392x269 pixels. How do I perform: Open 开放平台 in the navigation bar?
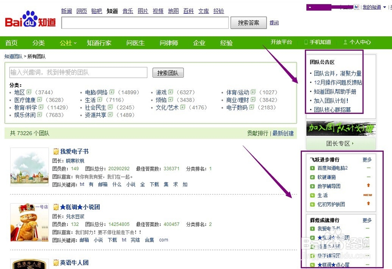(281, 42)
